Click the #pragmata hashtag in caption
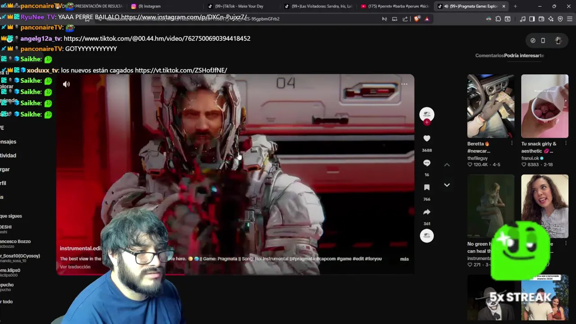Screen dimensions: 576x324 pos(304,259)
